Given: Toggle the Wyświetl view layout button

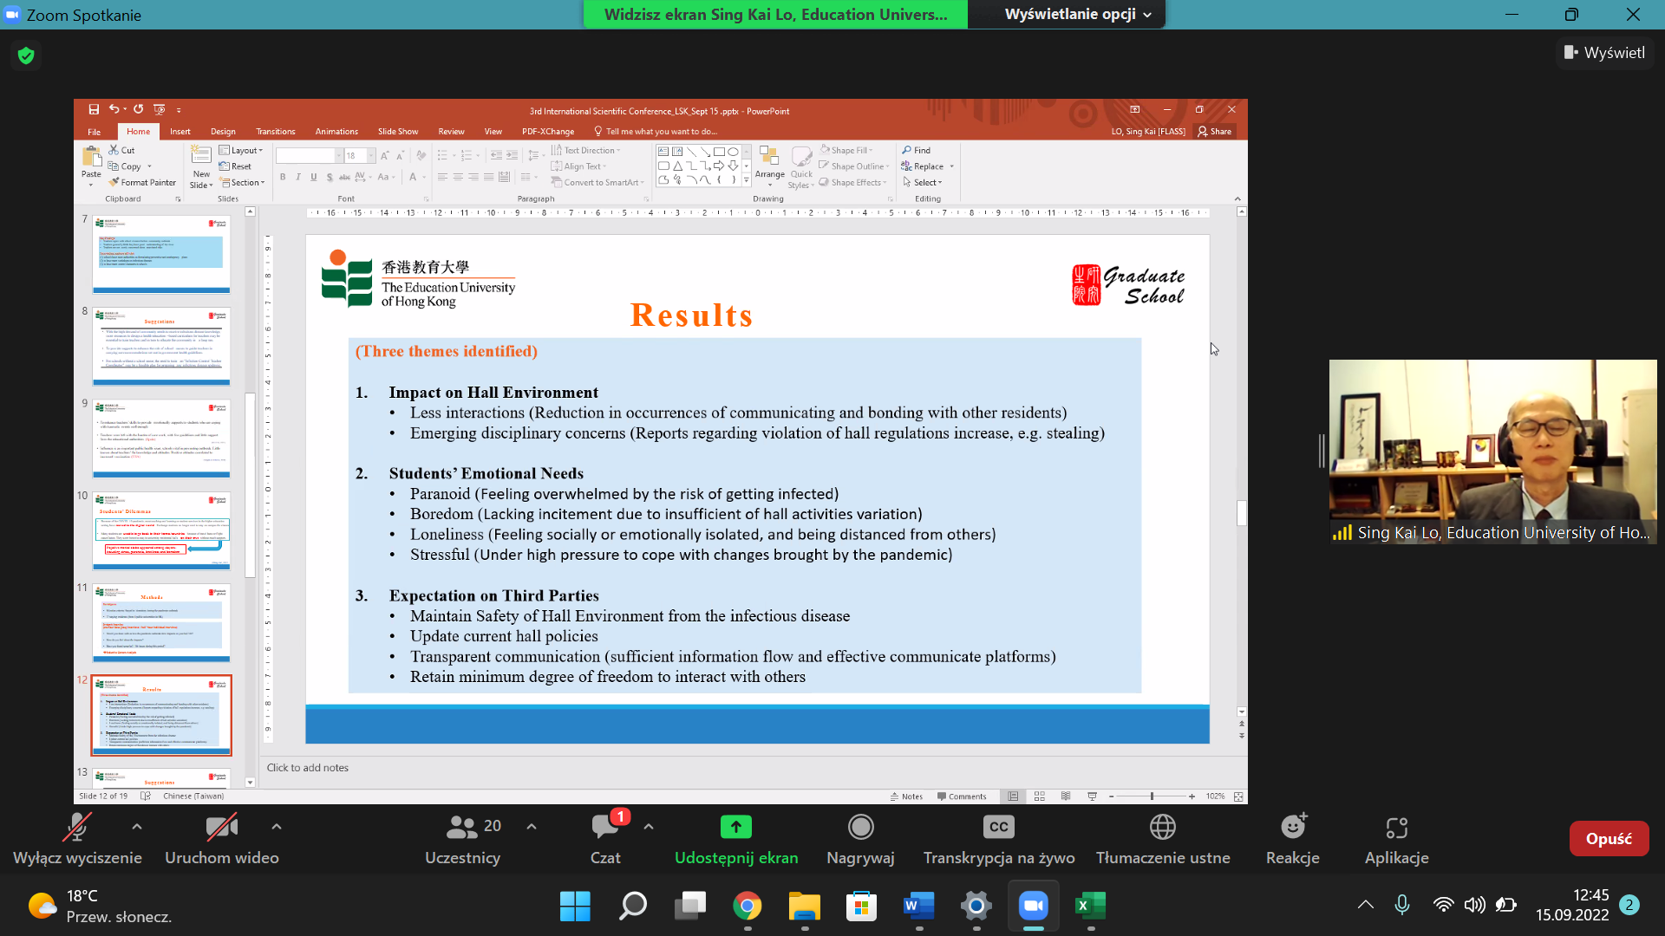Looking at the screenshot, I should click(1604, 53).
